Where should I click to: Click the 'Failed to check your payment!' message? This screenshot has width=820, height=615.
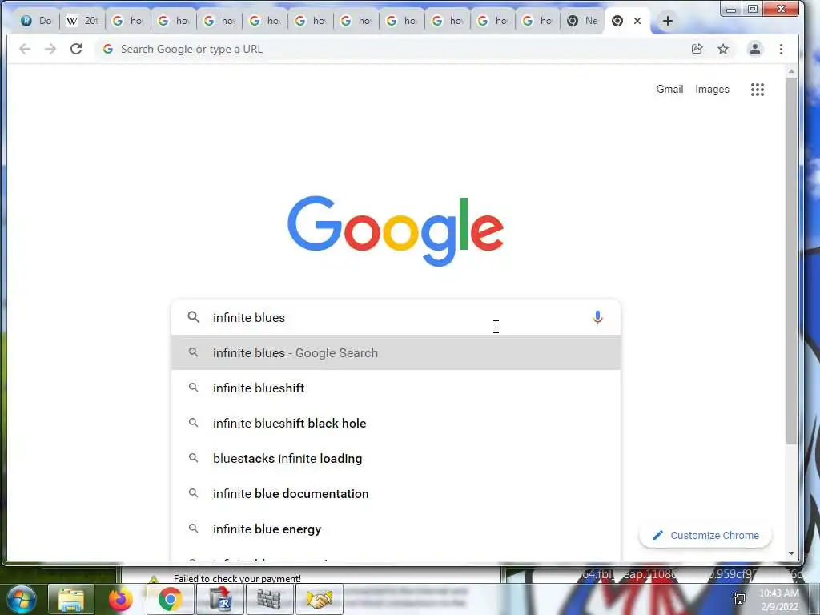point(237,578)
